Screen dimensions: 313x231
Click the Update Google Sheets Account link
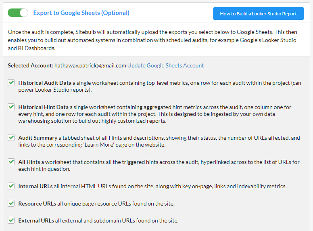165,65
